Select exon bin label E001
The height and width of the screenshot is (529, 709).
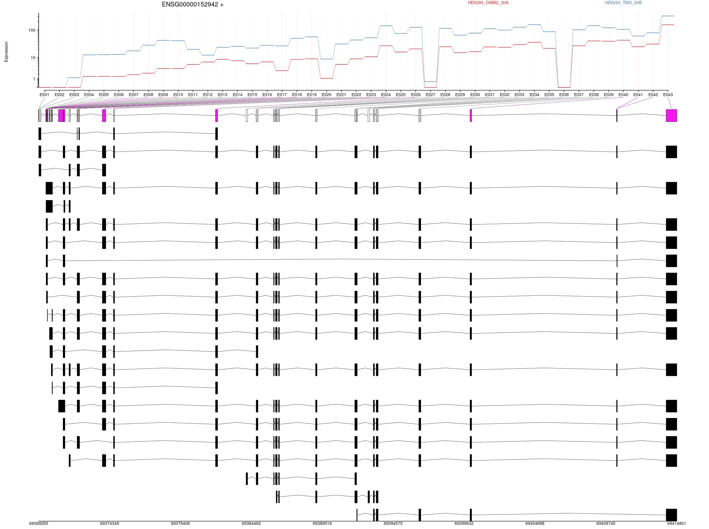tap(45, 95)
